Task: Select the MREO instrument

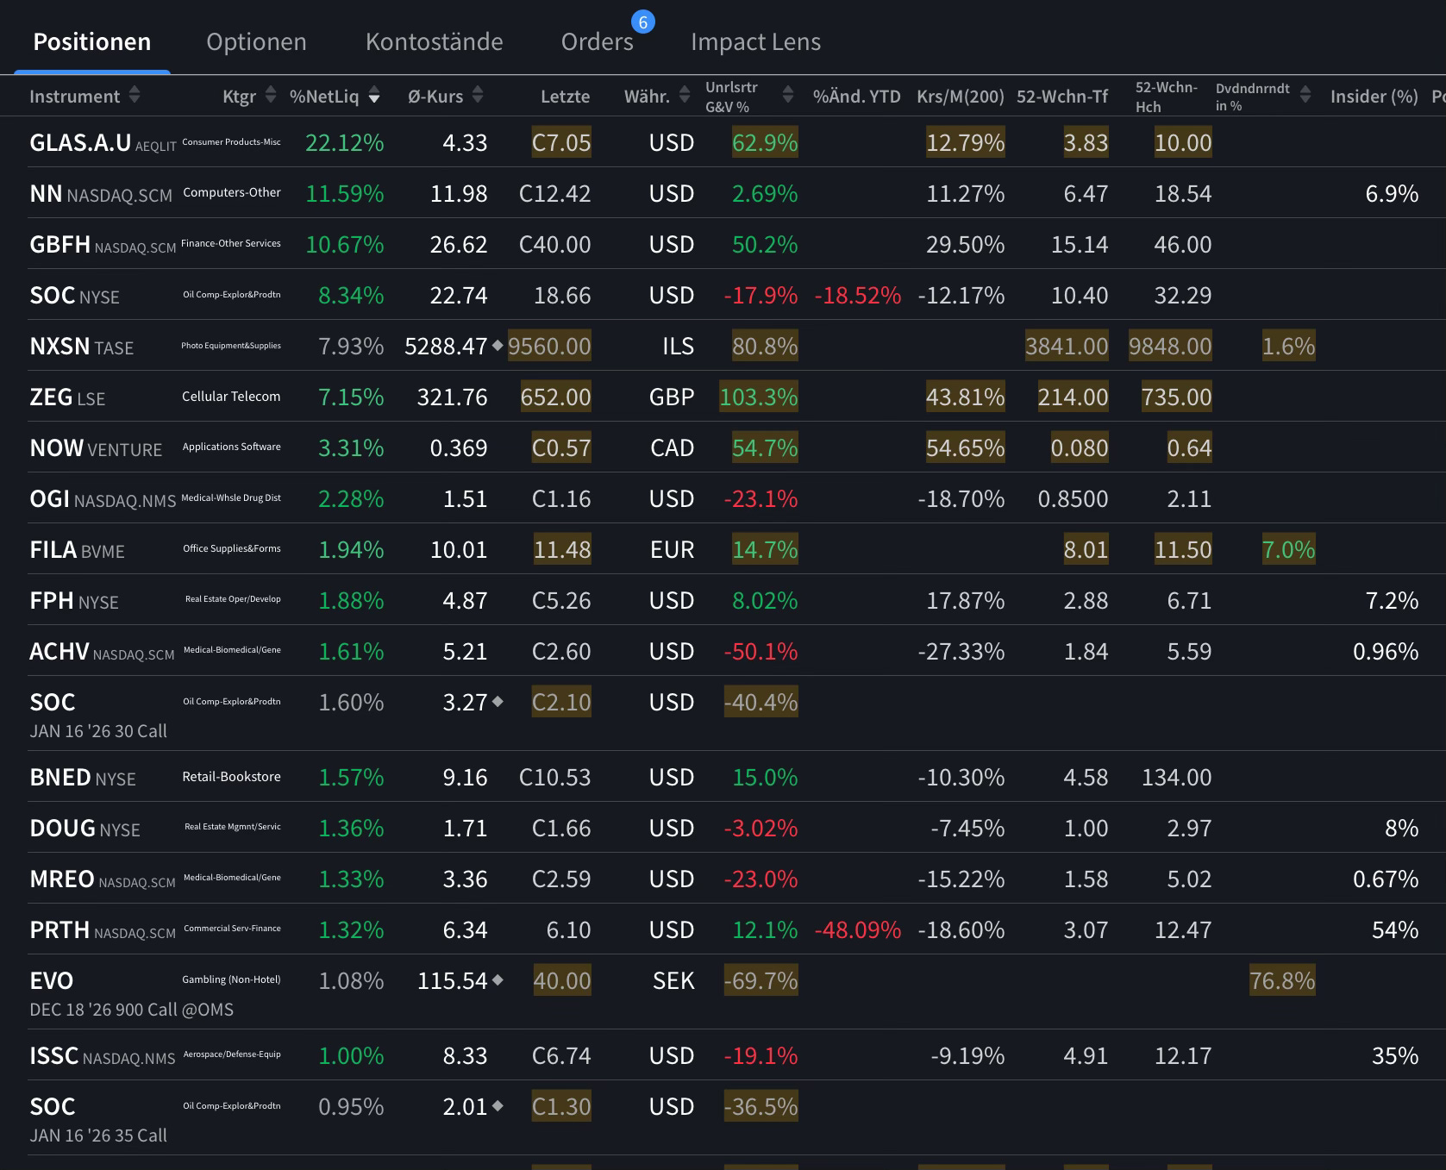Action: [103, 879]
